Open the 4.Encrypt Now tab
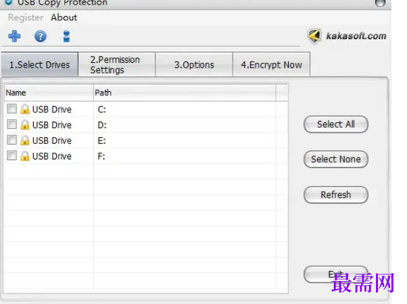This screenshot has height=304, width=407. (271, 65)
